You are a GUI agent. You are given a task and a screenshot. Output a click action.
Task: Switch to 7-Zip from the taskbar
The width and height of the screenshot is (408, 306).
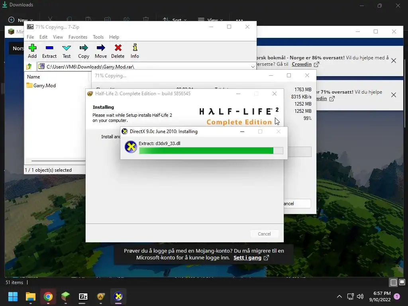coord(83,296)
